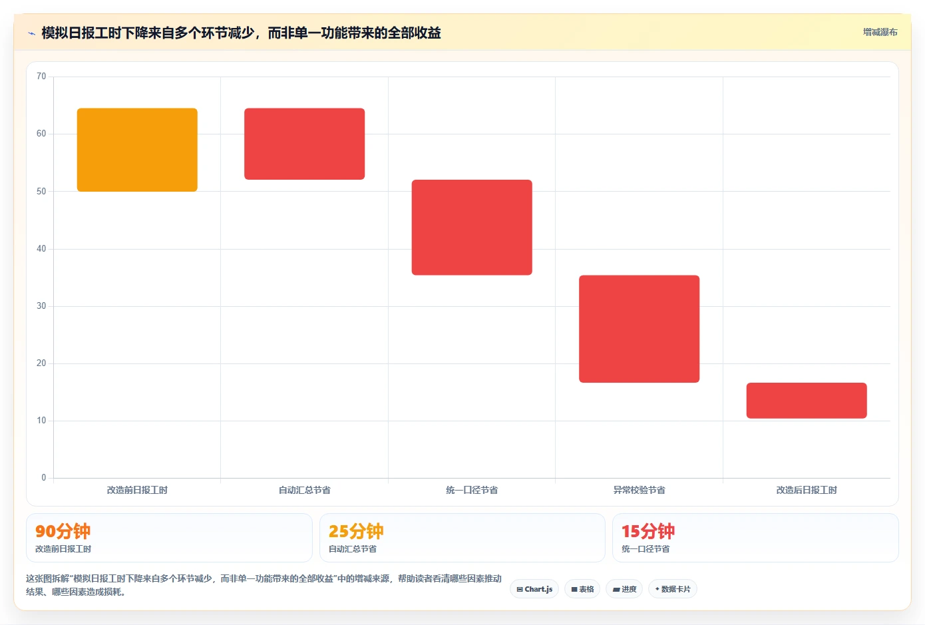The width and height of the screenshot is (925, 625).
Task: Click the description paragraph starting 这张图拆解
Action: tap(264, 585)
